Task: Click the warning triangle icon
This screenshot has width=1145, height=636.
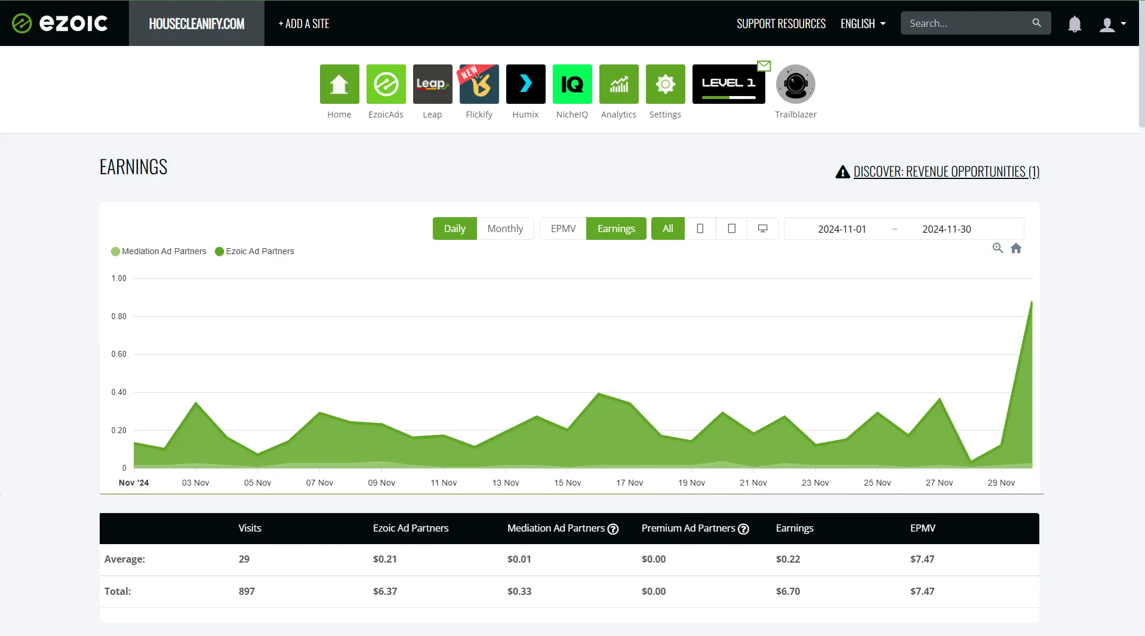Action: (x=842, y=172)
